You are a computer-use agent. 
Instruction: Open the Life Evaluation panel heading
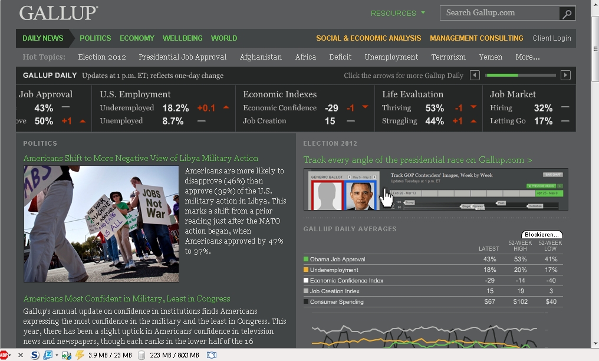(x=413, y=94)
